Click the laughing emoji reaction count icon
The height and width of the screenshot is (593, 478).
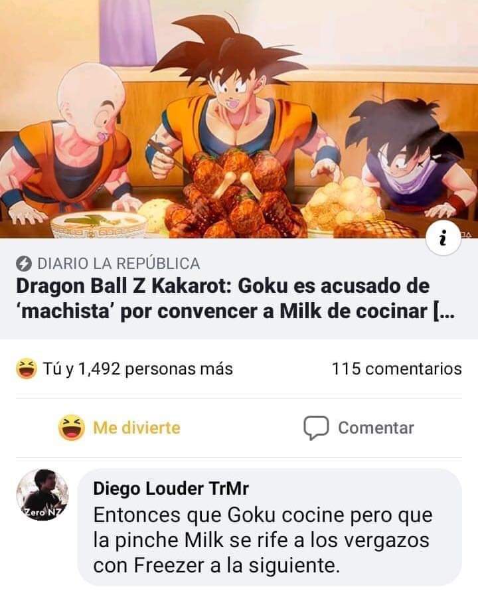(x=26, y=369)
